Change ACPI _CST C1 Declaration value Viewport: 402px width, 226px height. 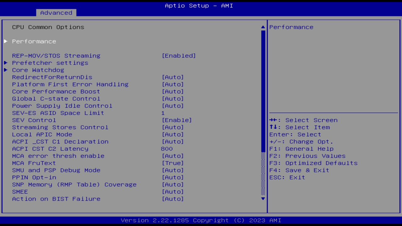click(173, 142)
